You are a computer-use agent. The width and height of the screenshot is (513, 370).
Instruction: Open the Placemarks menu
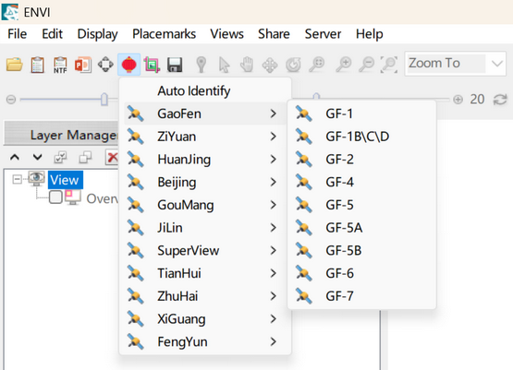pos(164,34)
